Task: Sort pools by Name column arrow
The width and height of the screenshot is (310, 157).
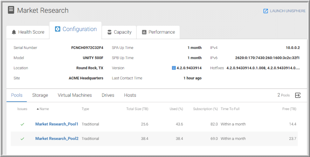Action: 38,109
